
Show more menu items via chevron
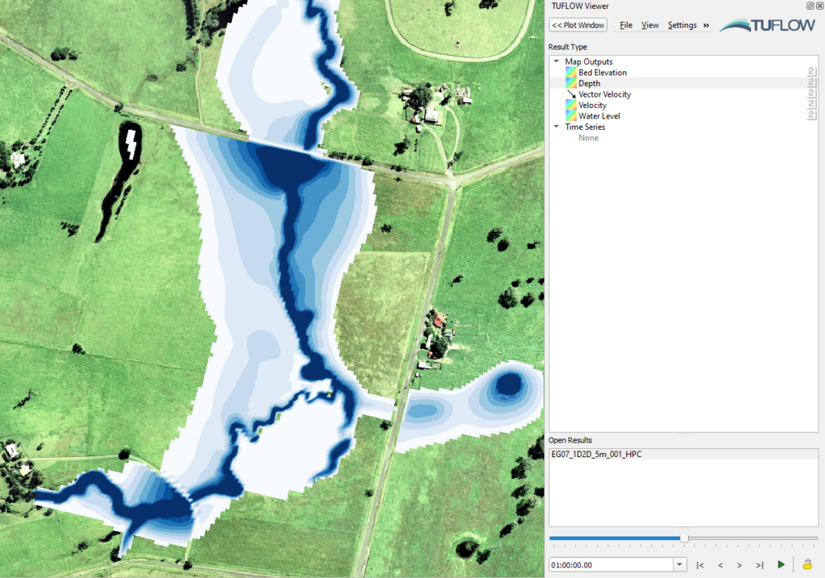point(707,25)
